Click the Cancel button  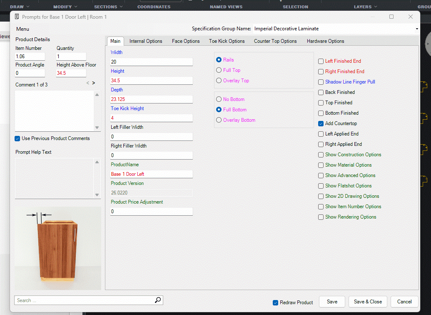pos(404,302)
